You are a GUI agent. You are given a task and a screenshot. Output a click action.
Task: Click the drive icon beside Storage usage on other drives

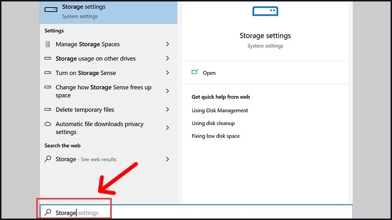pos(48,59)
